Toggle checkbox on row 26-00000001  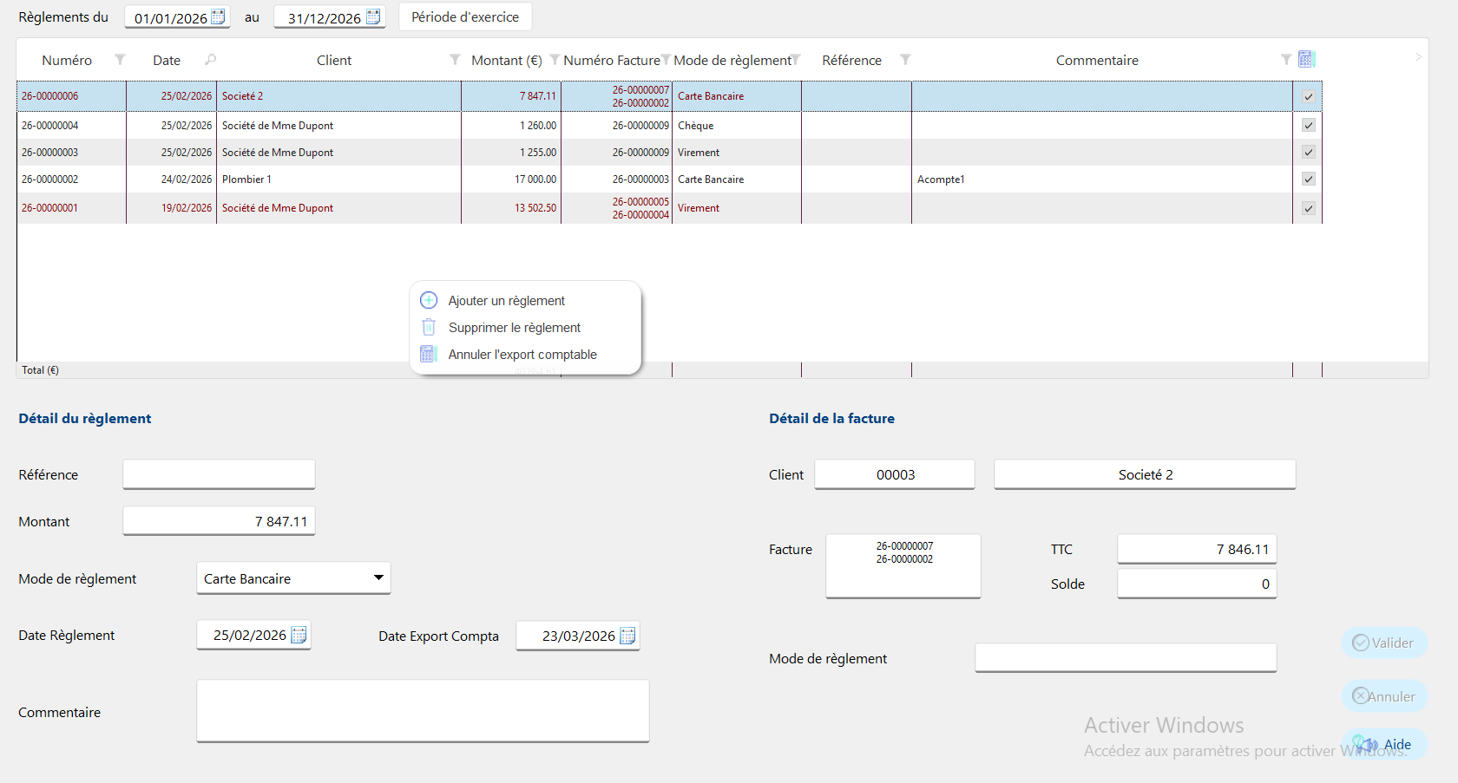pyautogui.click(x=1308, y=208)
